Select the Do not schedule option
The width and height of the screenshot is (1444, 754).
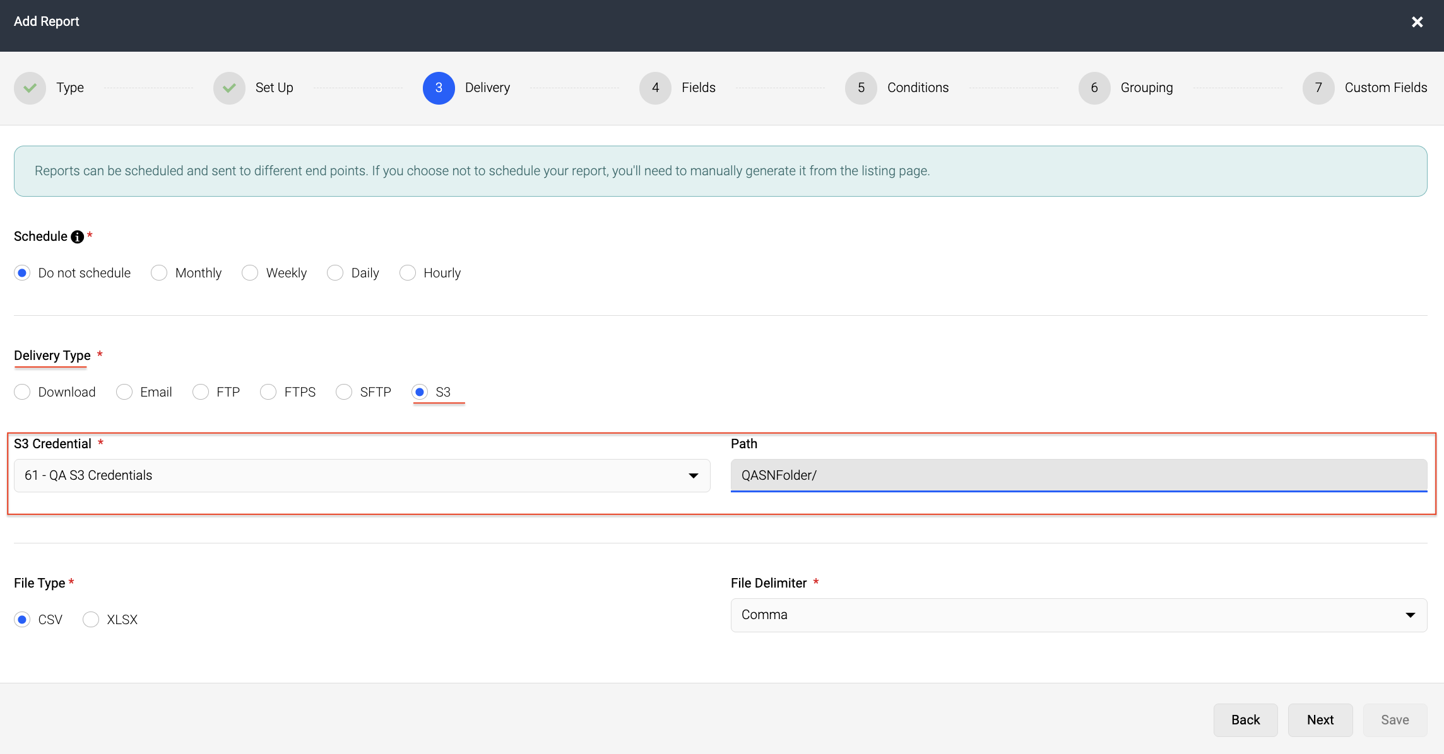[x=22, y=273]
